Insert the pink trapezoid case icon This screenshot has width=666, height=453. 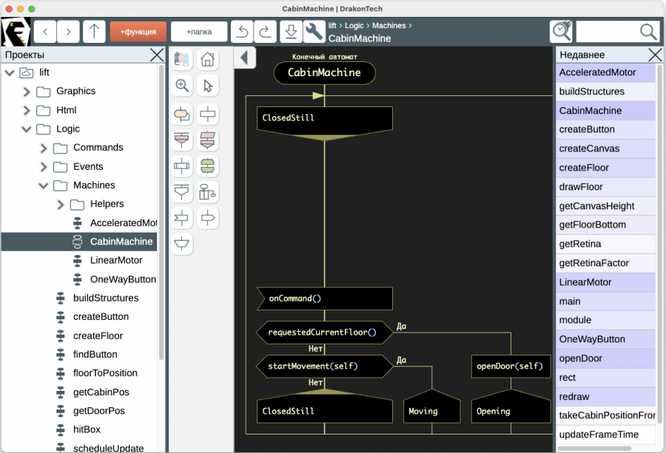click(182, 140)
